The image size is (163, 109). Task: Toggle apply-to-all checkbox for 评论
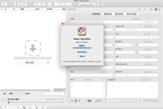(x=98, y=72)
